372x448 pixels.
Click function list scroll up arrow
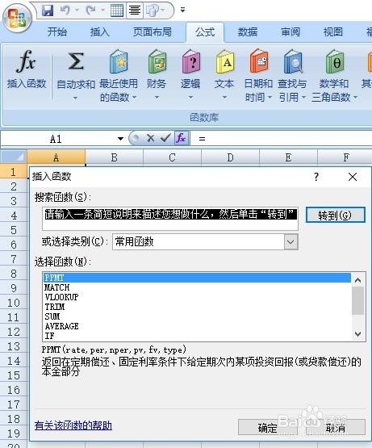[357, 280]
